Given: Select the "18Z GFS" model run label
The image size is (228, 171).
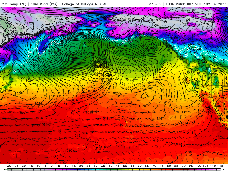Looking at the screenshot, I should point(154,4).
